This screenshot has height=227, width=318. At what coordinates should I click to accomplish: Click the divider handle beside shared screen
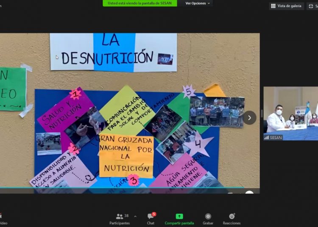(262, 113)
